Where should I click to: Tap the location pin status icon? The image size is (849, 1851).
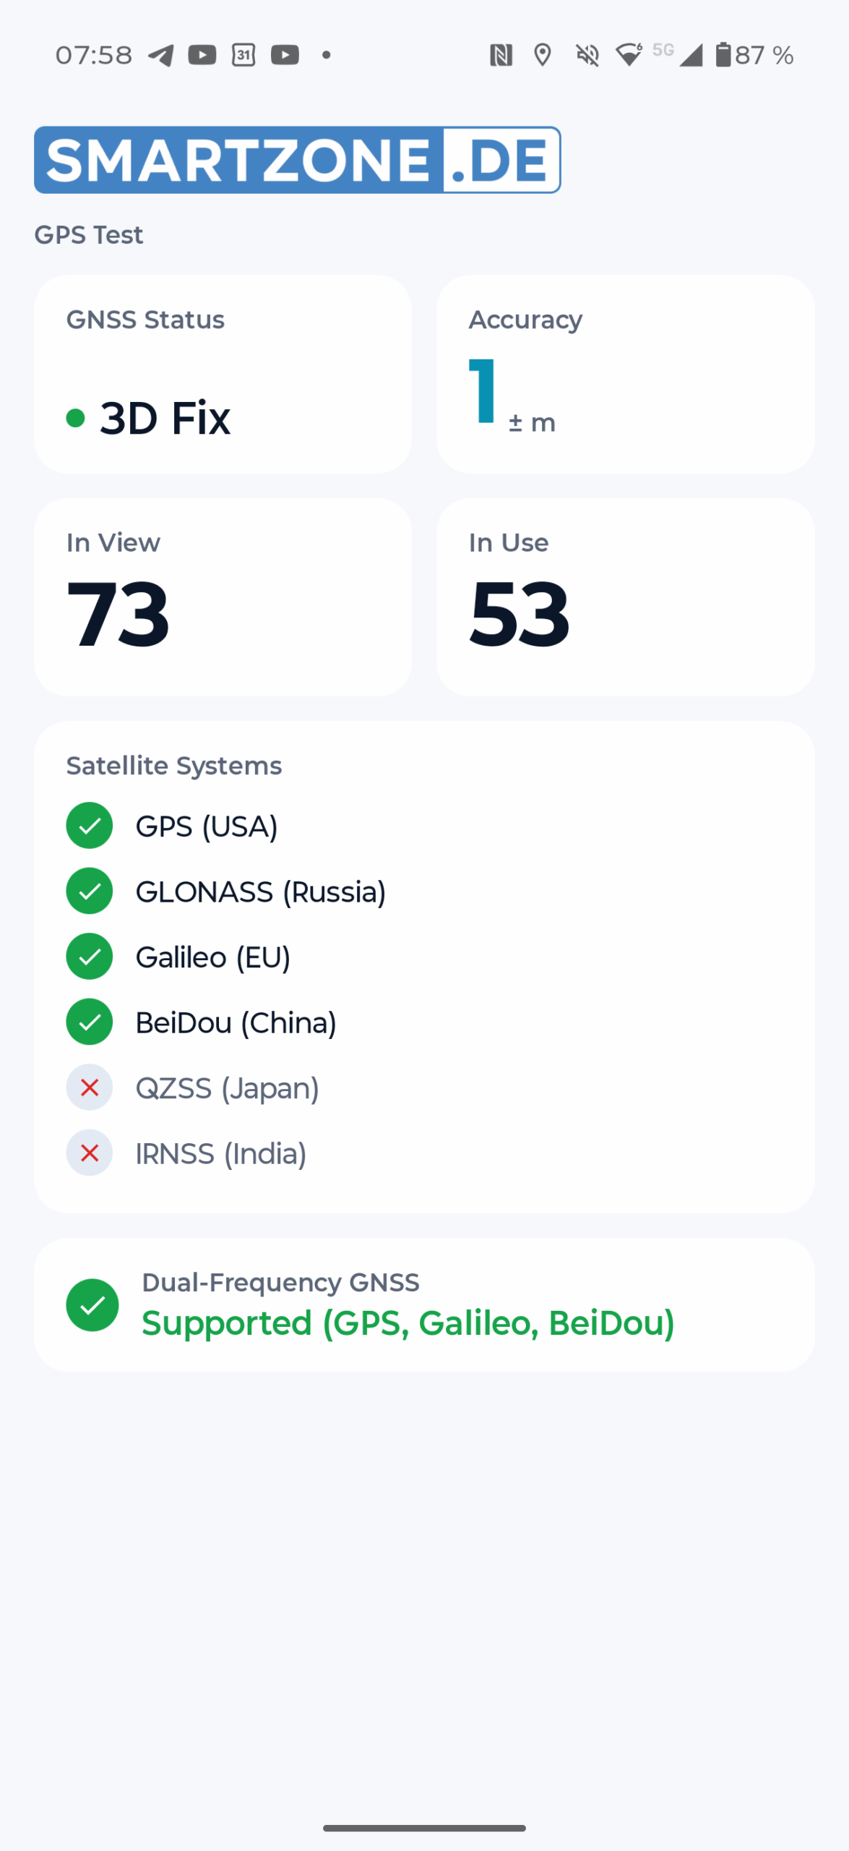pyautogui.click(x=543, y=55)
